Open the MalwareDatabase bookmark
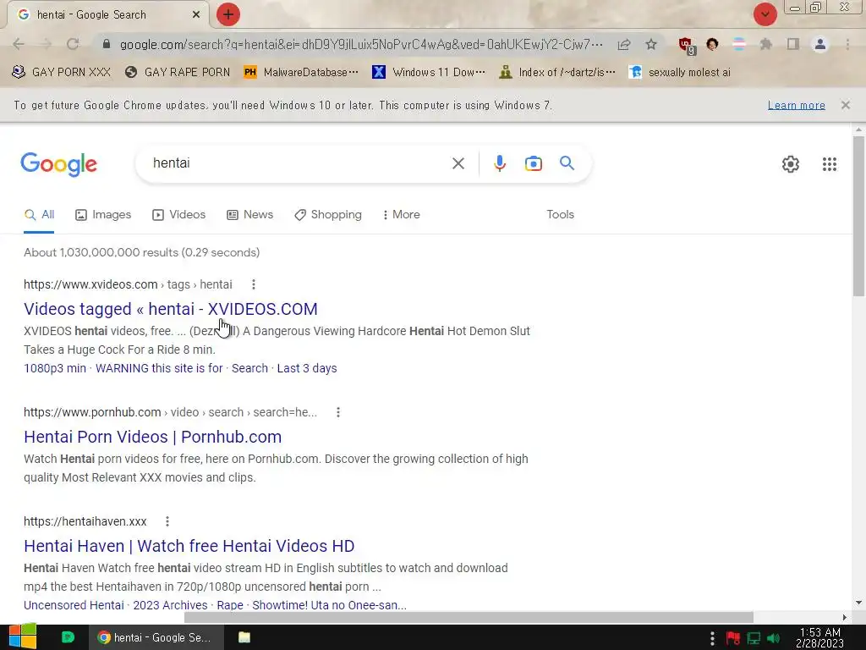 coord(301,72)
